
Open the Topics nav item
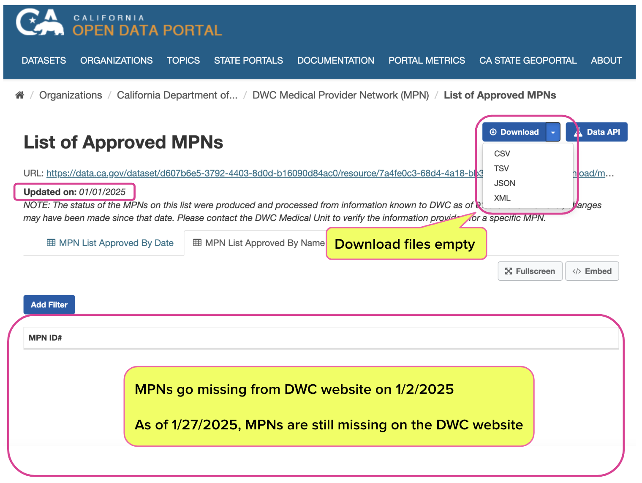coord(183,60)
